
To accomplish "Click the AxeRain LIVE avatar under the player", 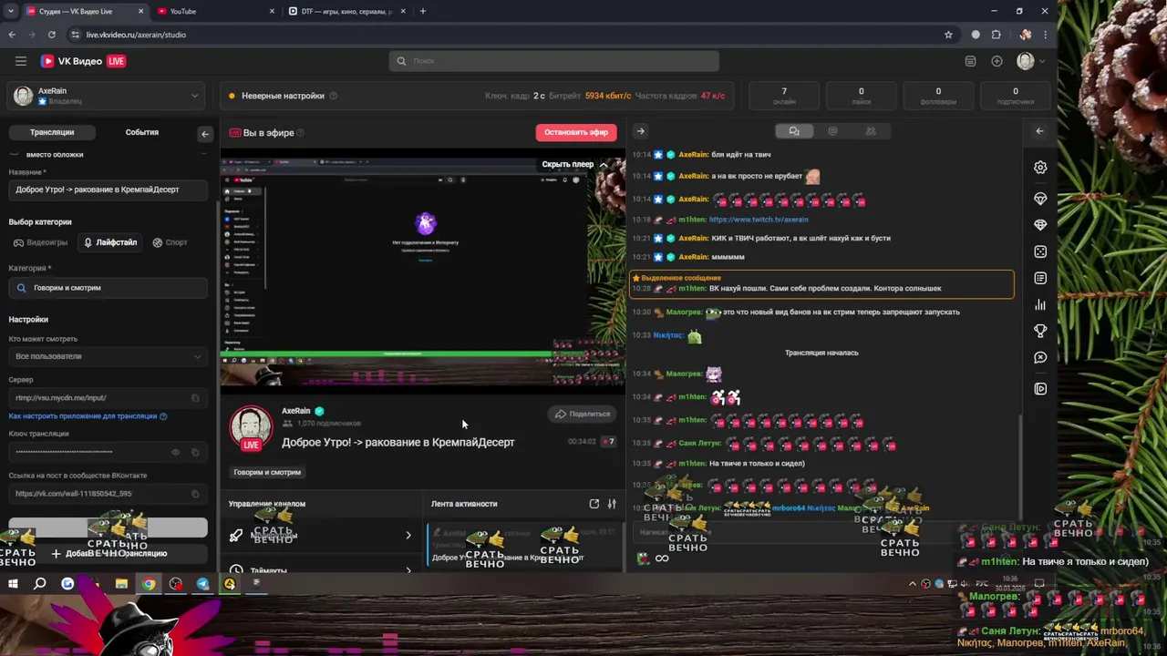I will coord(251,429).
